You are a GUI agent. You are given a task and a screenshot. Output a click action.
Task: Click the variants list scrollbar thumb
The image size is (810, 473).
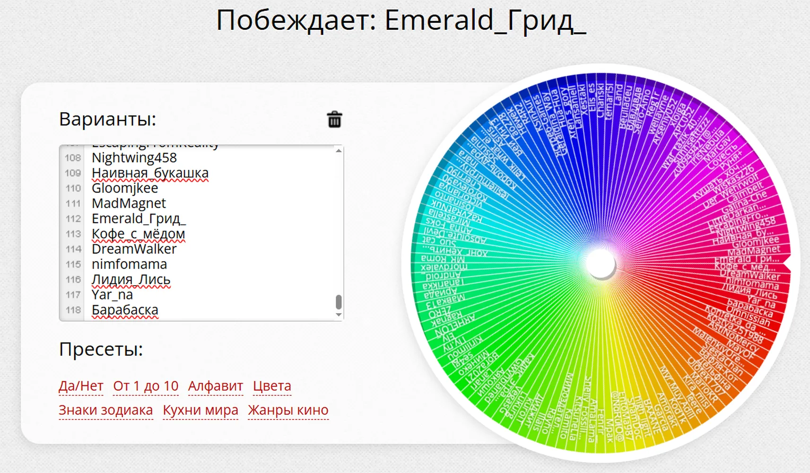[339, 302]
